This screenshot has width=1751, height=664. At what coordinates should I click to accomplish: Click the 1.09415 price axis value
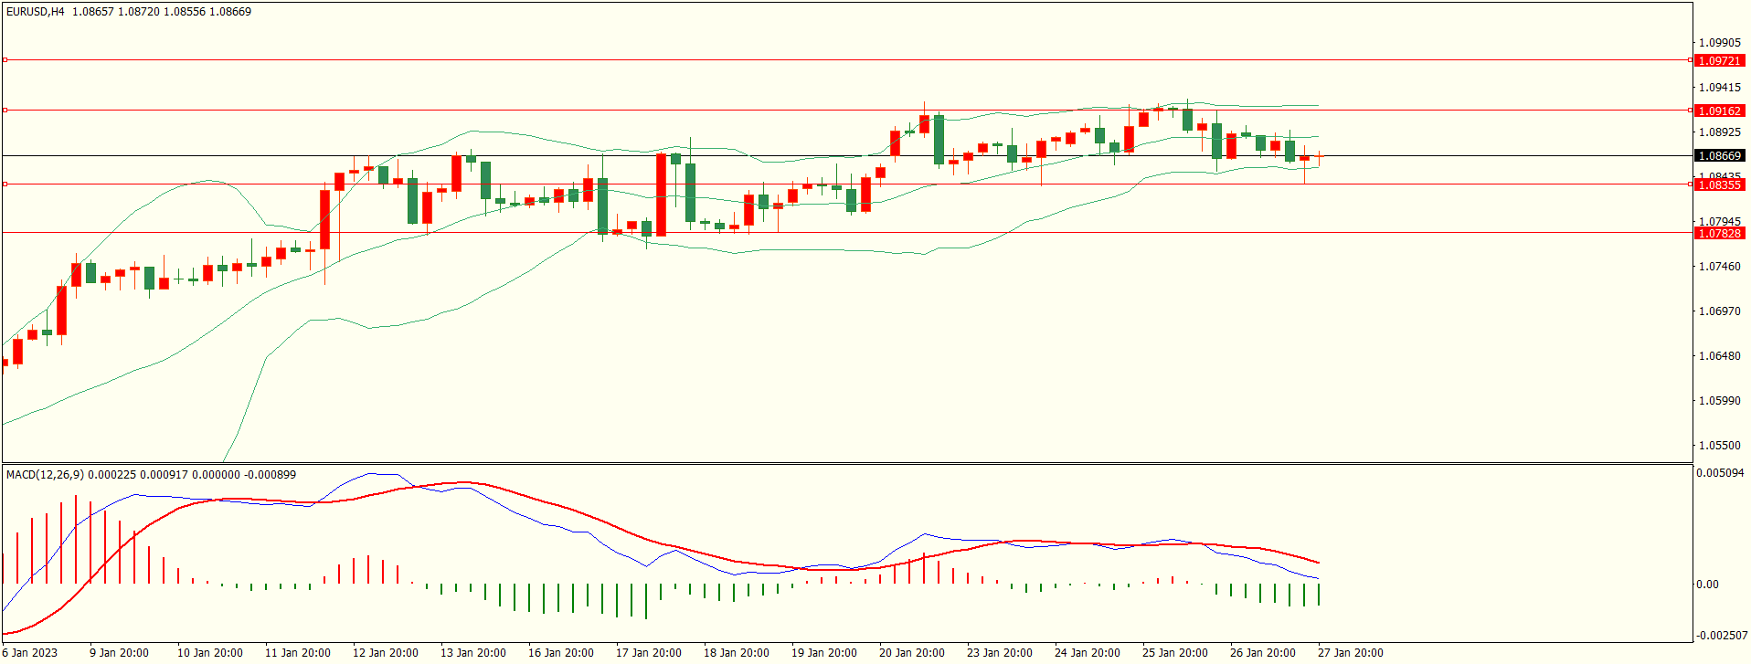tap(1719, 88)
